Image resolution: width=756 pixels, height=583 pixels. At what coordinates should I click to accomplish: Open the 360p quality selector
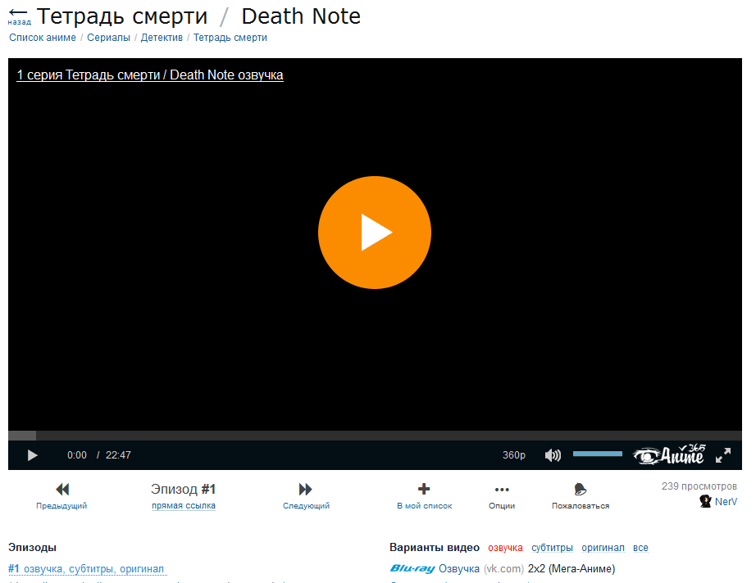tap(514, 455)
